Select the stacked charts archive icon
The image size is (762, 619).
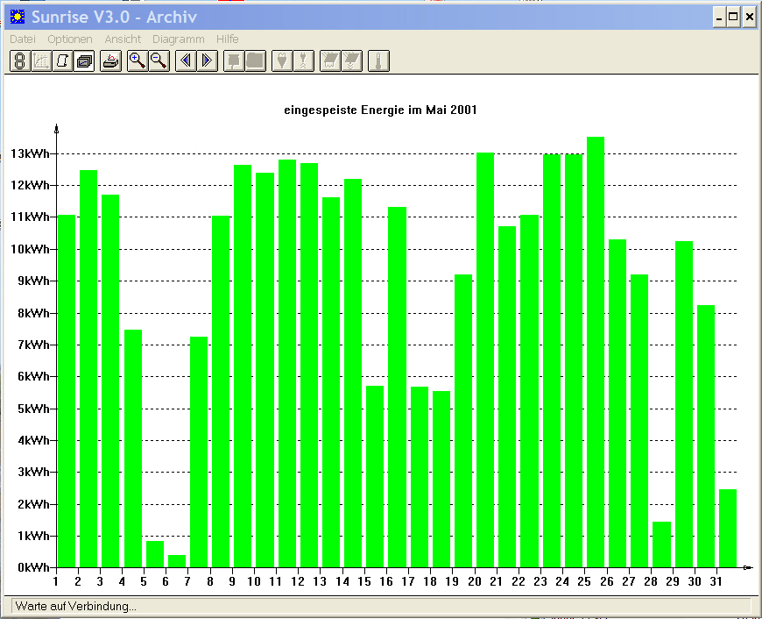point(84,60)
